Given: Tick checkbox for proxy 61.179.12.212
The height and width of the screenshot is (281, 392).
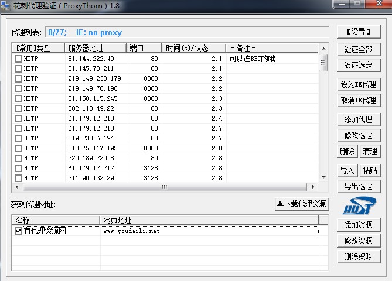Looking at the screenshot, I should point(18,168).
